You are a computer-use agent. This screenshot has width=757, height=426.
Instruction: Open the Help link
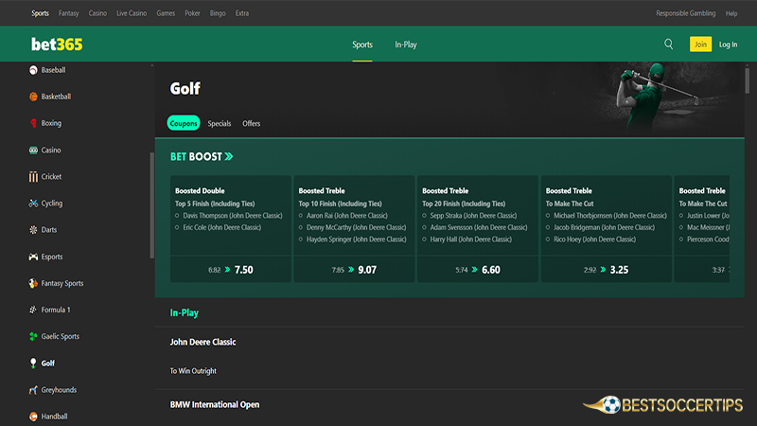[731, 13]
